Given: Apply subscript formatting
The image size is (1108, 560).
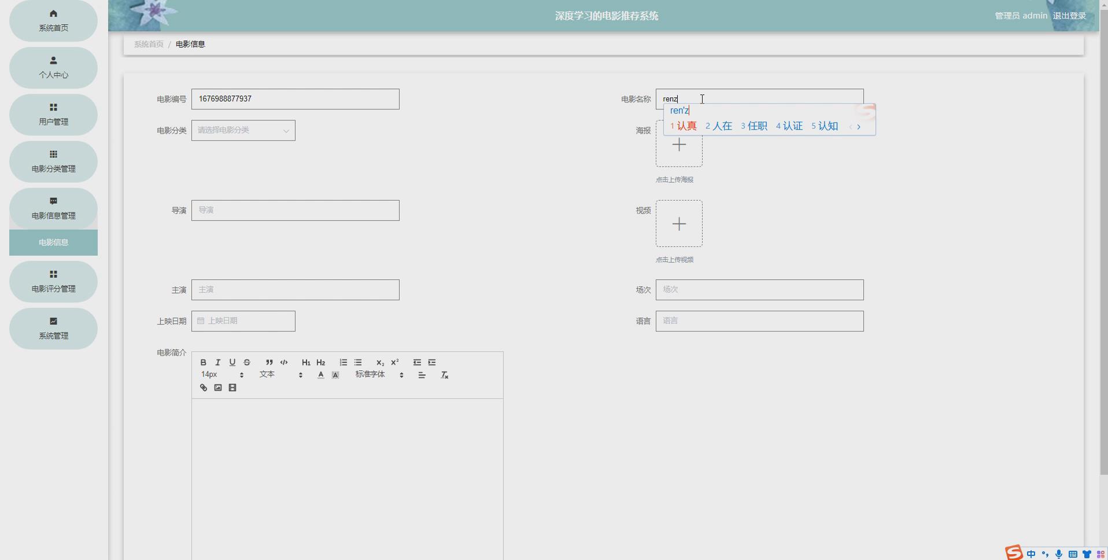Looking at the screenshot, I should [x=380, y=362].
